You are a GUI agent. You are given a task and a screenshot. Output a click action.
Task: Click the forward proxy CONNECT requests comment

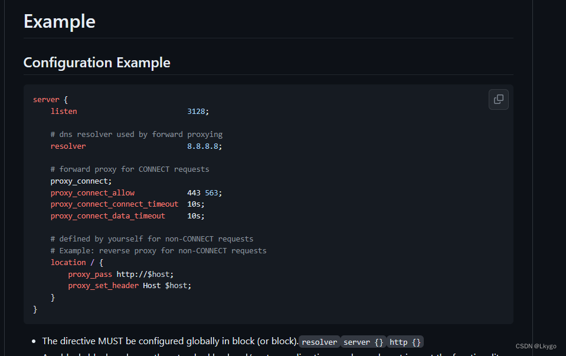coord(130,169)
